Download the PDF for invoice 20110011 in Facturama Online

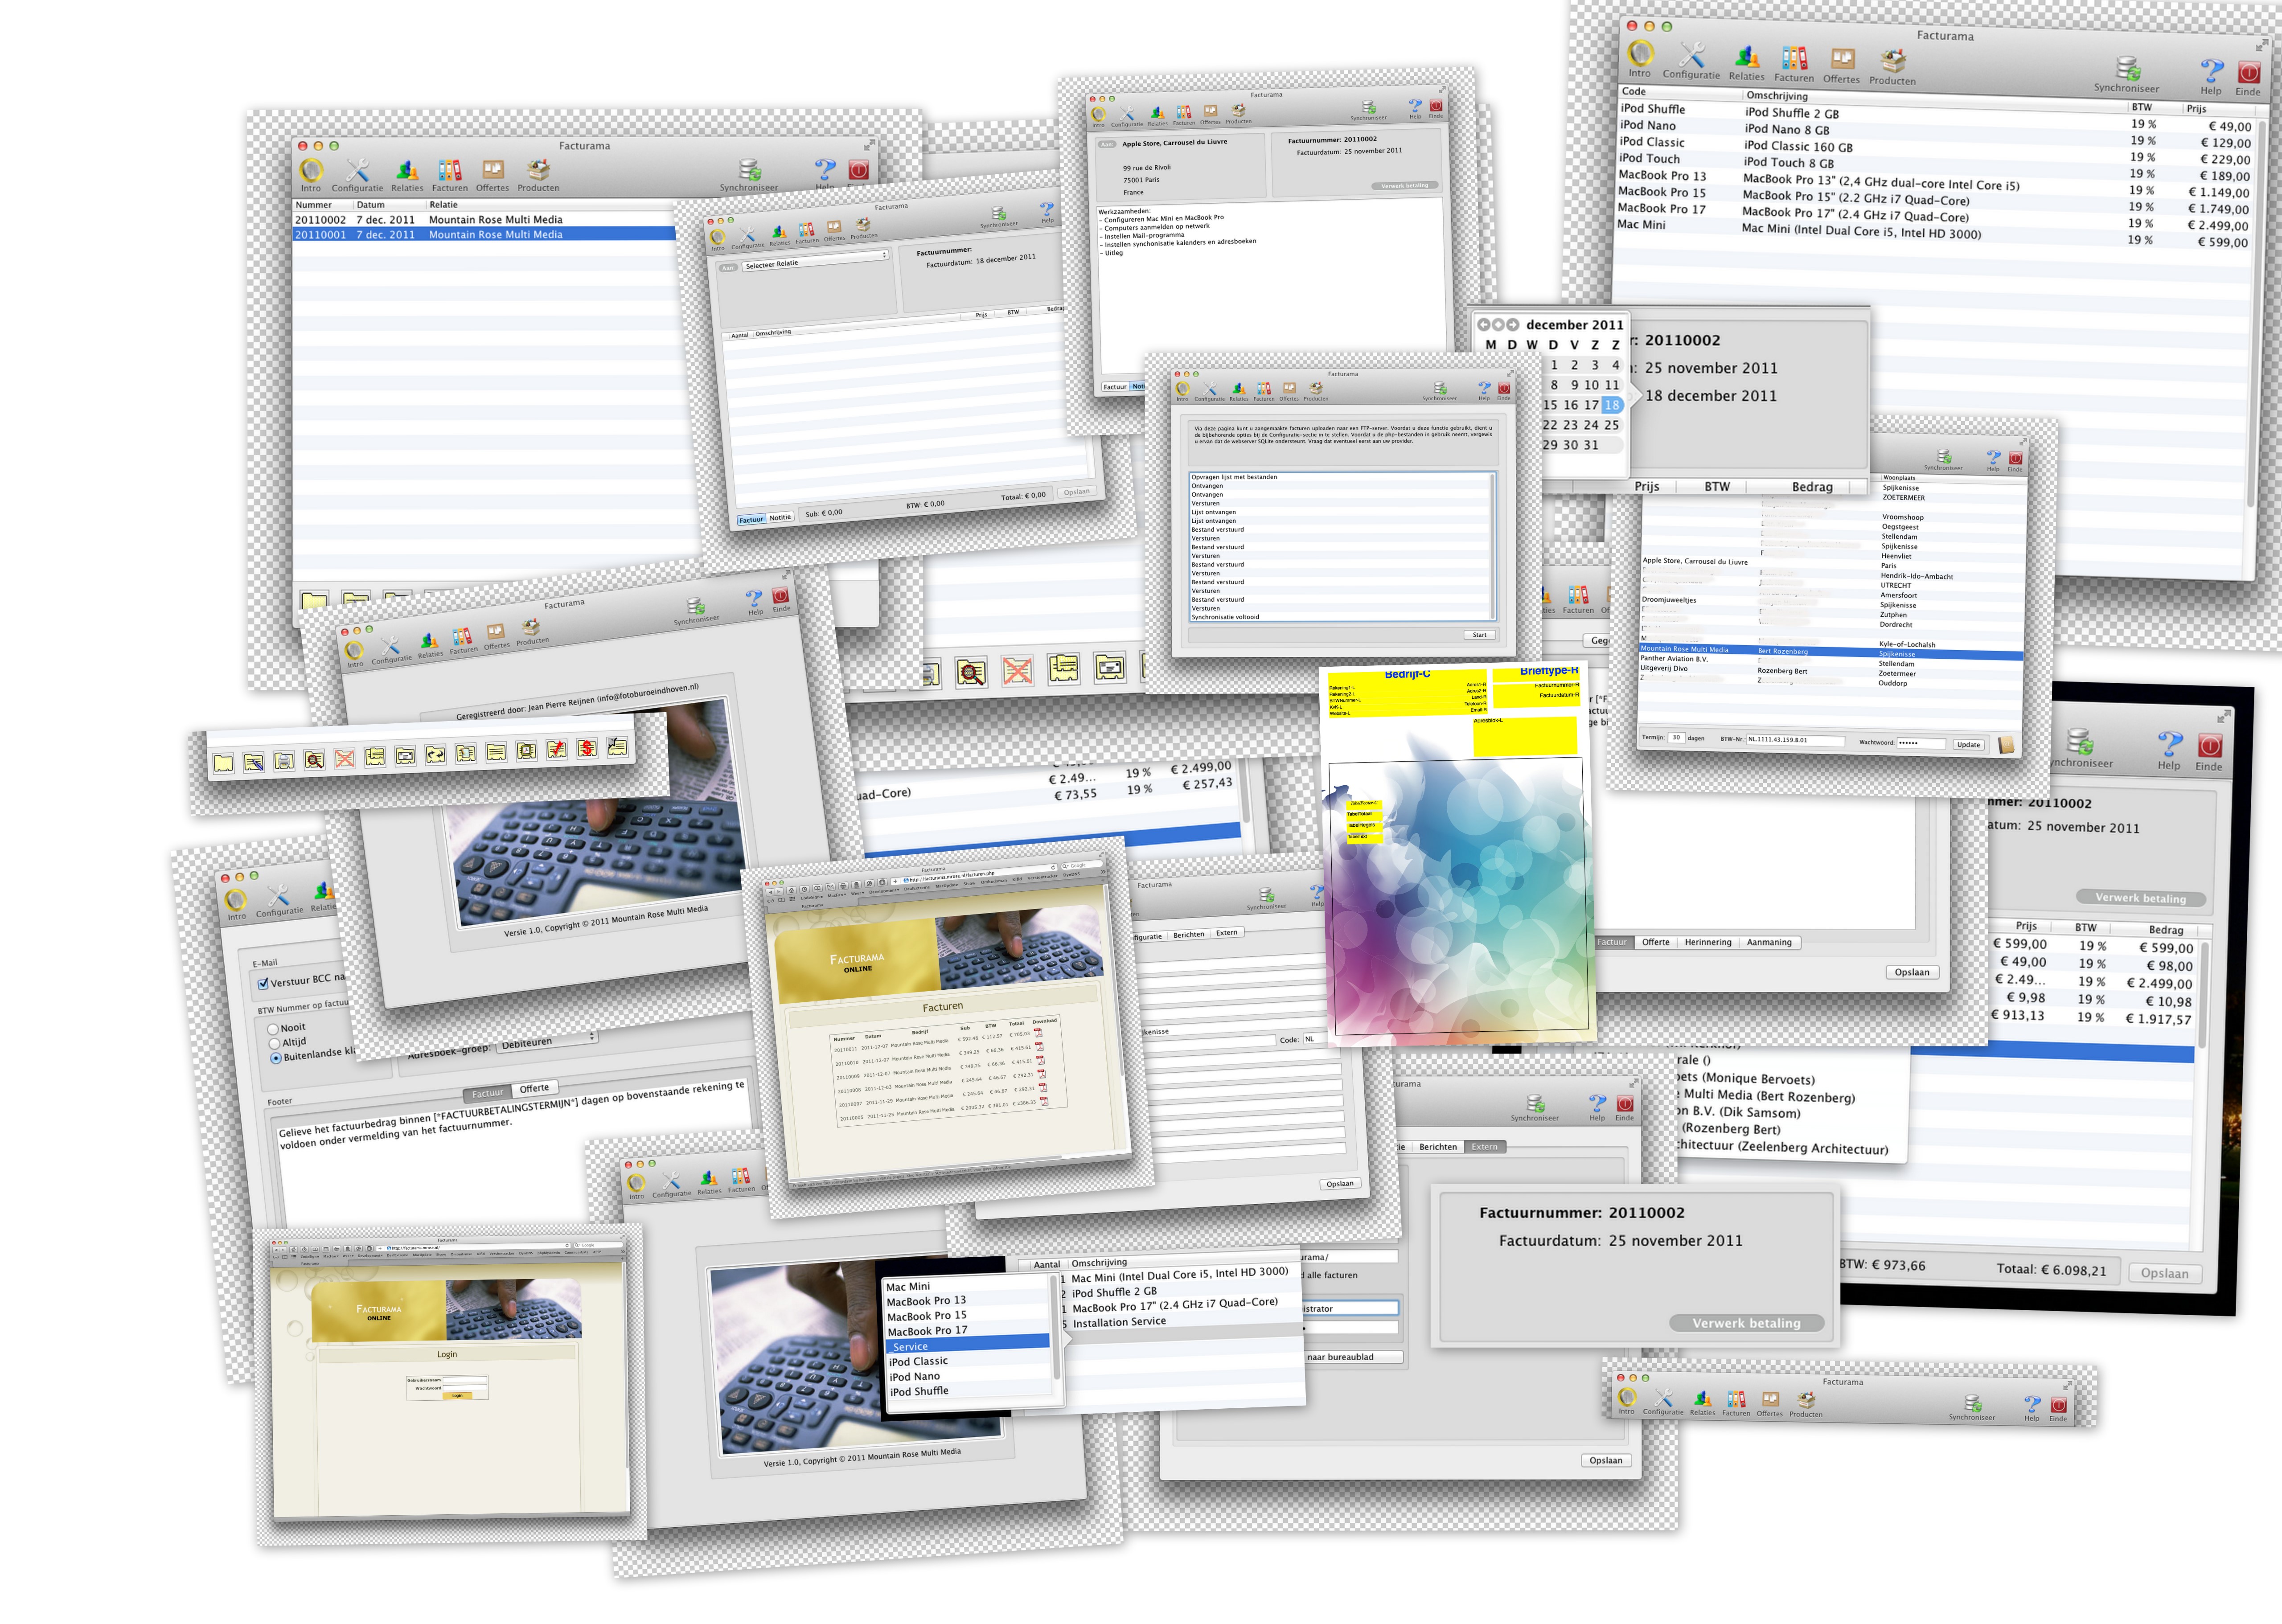1038,1033
